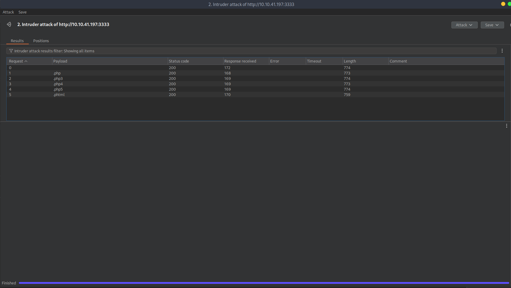Image resolution: width=511 pixels, height=288 pixels.
Task: Sort by Request column header
Action: pyautogui.click(x=29, y=61)
